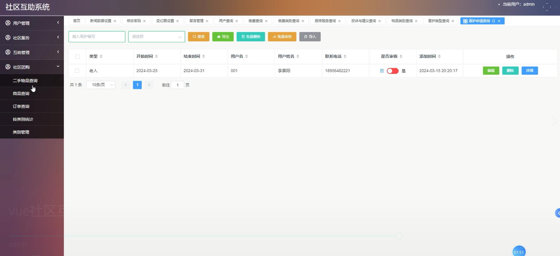
Task: Sort table by 类型 column
Action: coord(101,56)
